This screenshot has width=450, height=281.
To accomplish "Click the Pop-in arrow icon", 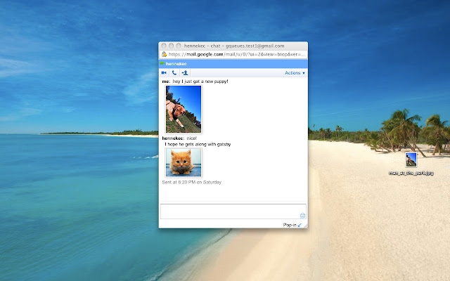I will tap(300, 225).
